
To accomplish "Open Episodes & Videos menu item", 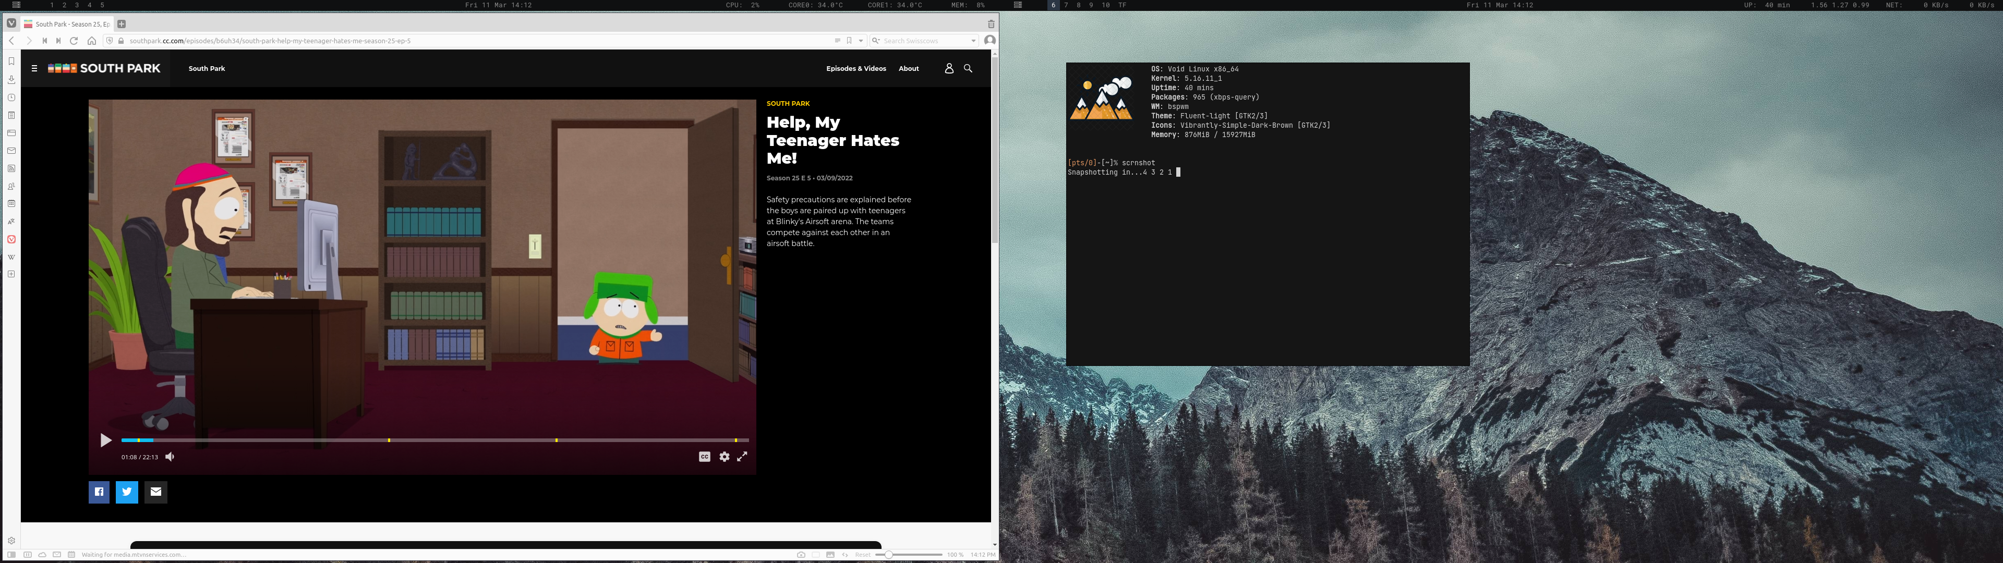I will 855,68.
